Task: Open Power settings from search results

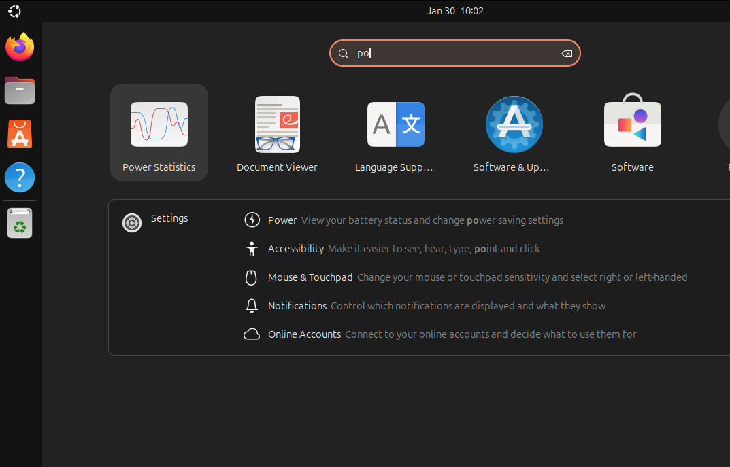Action: [282, 220]
